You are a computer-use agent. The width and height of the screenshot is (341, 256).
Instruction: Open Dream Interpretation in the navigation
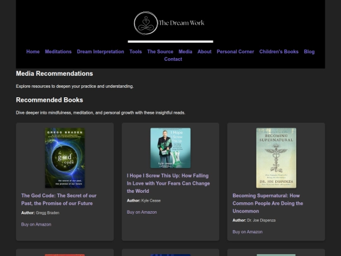(100, 52)
